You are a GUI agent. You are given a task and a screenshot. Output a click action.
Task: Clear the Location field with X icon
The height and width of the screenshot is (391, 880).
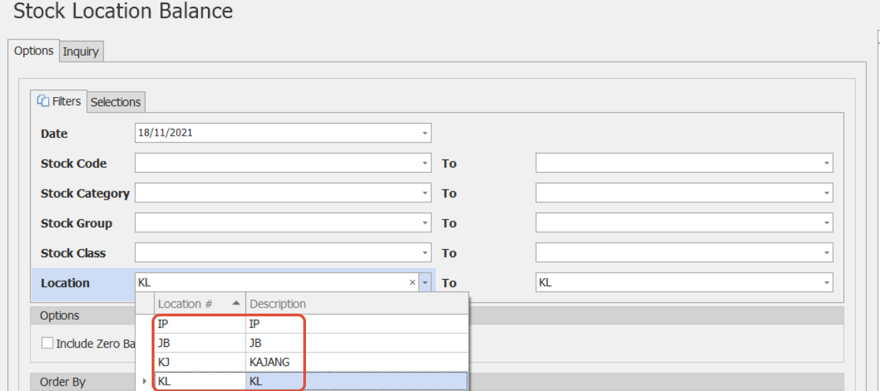[x=412, y=282]
